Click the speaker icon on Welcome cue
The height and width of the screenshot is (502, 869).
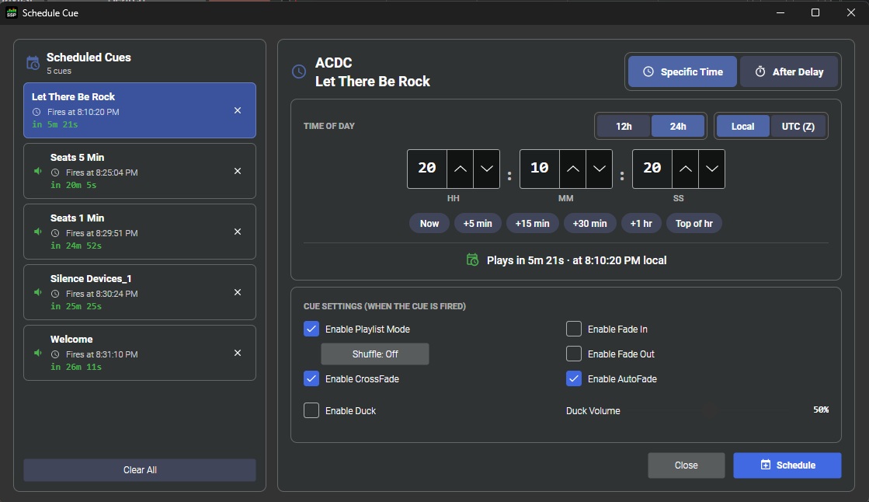(x=38, y=353)
